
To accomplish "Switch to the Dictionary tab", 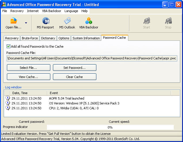I will click(x=48, y=38).
